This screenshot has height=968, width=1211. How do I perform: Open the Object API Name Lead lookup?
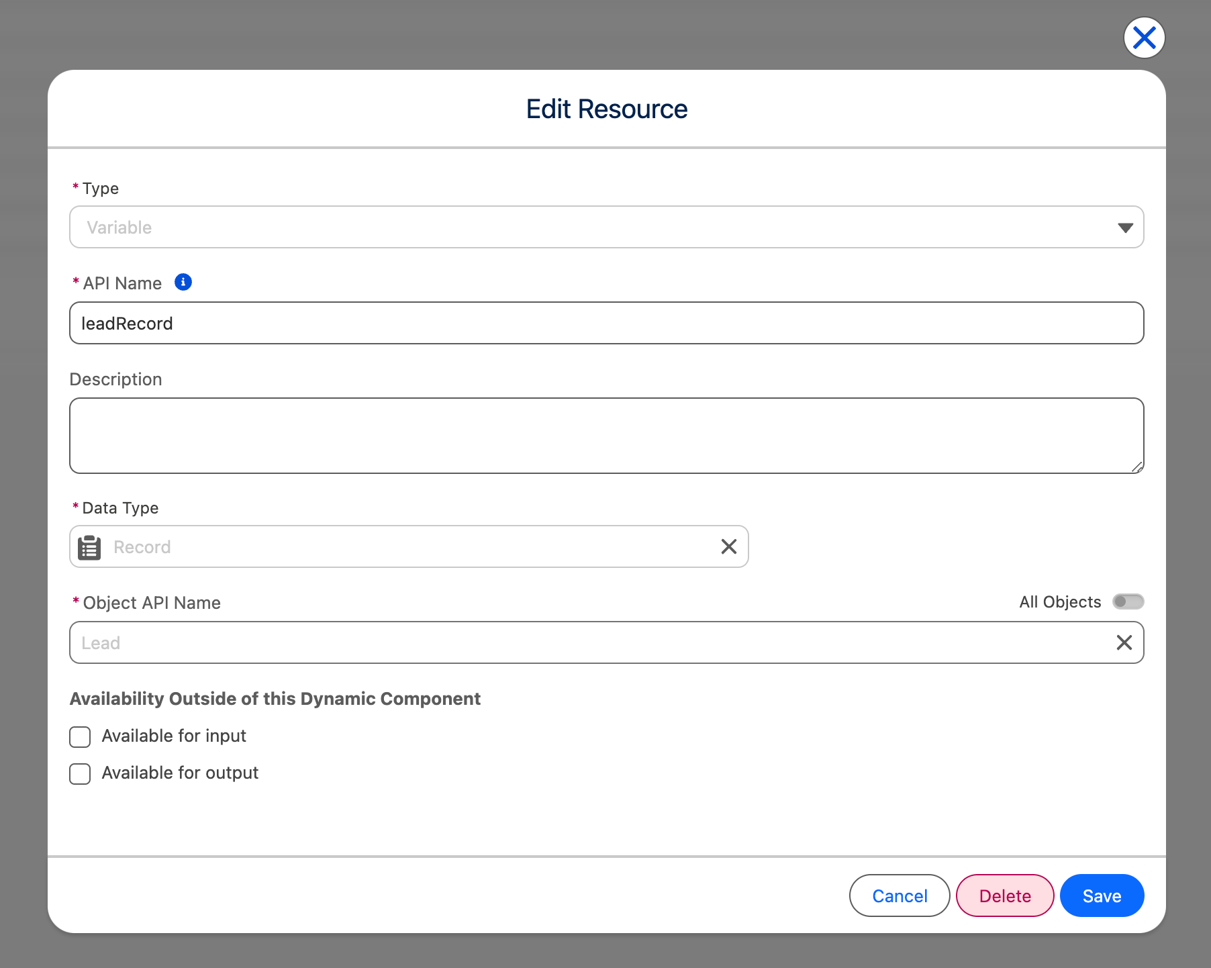point(591,643)
